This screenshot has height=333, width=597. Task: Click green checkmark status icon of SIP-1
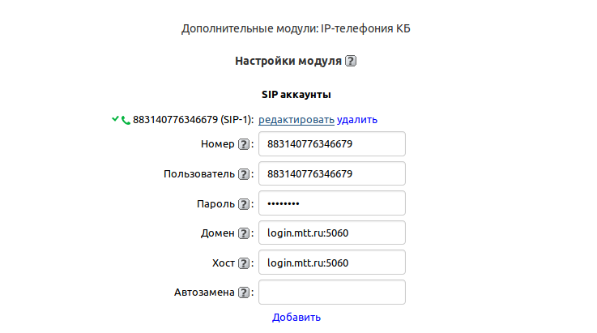116,120
